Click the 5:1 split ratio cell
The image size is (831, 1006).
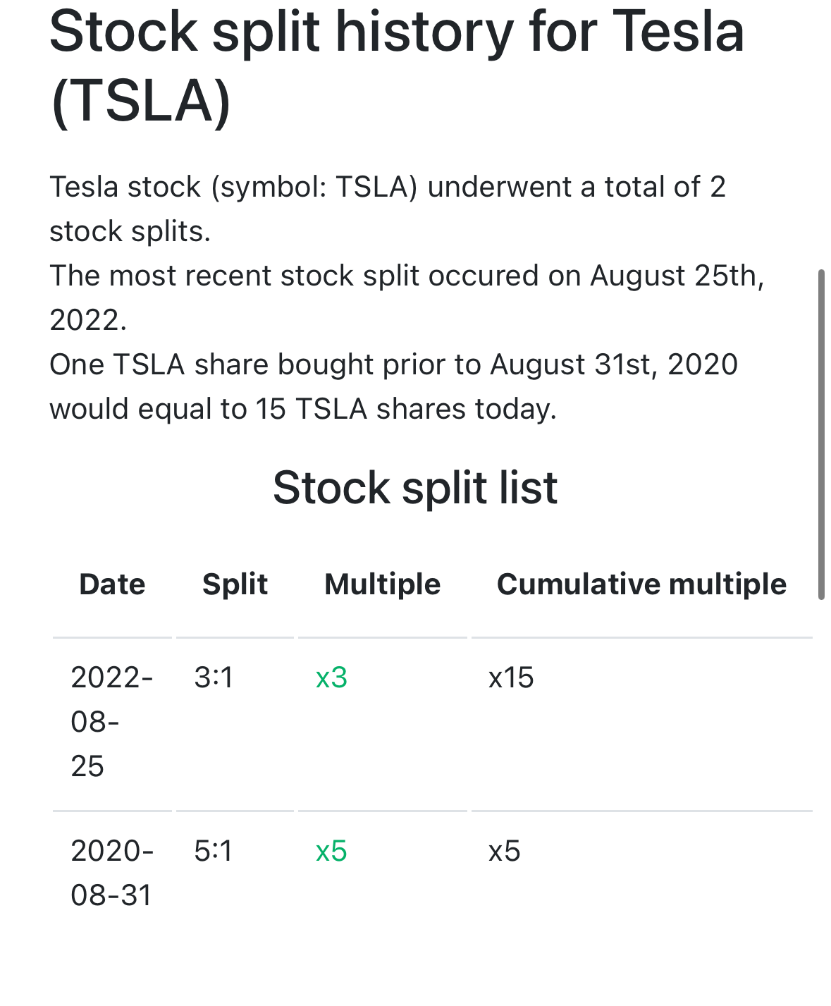214,851
